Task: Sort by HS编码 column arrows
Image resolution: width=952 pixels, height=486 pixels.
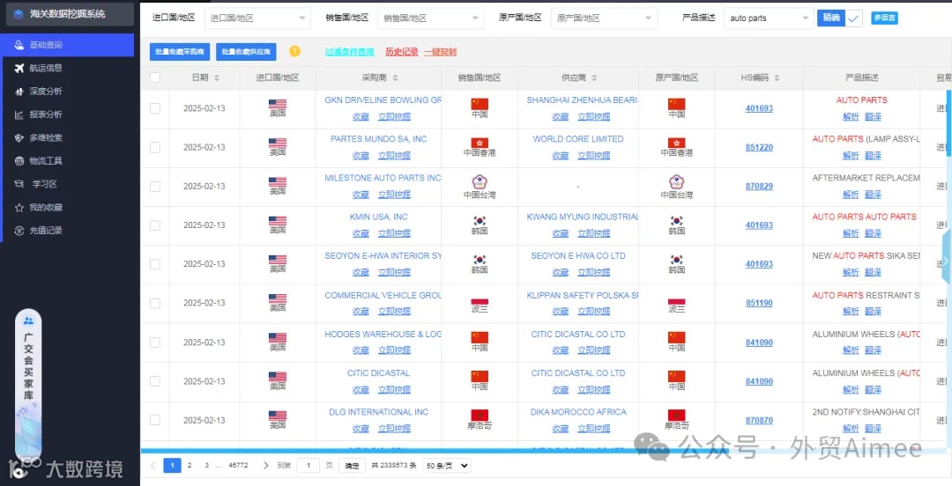Action: (x=777, y=77)
